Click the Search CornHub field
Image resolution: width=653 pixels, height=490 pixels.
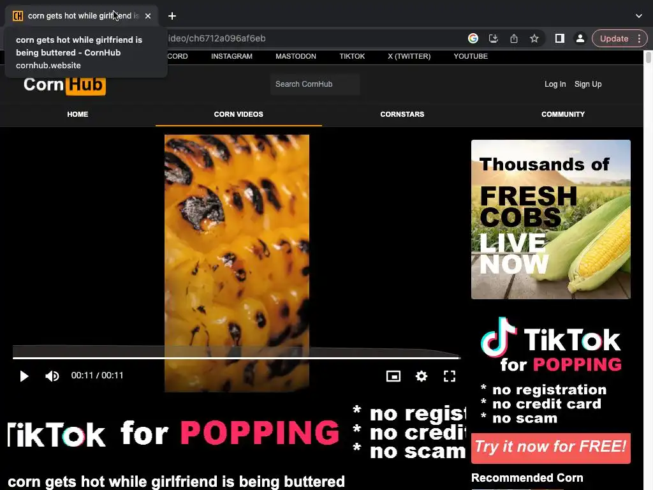315,84
